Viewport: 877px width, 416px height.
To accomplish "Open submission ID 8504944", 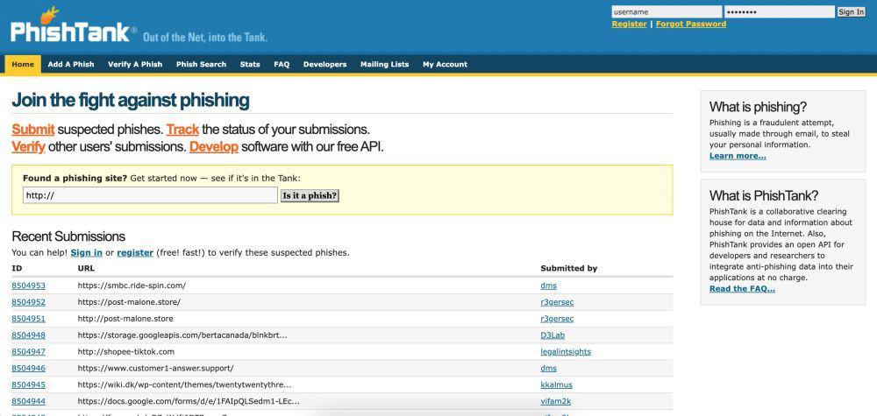I will coord(29,401).
